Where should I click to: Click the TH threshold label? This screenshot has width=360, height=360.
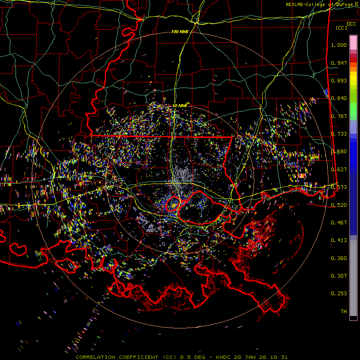pyautogui.click(x=344, y=312)
